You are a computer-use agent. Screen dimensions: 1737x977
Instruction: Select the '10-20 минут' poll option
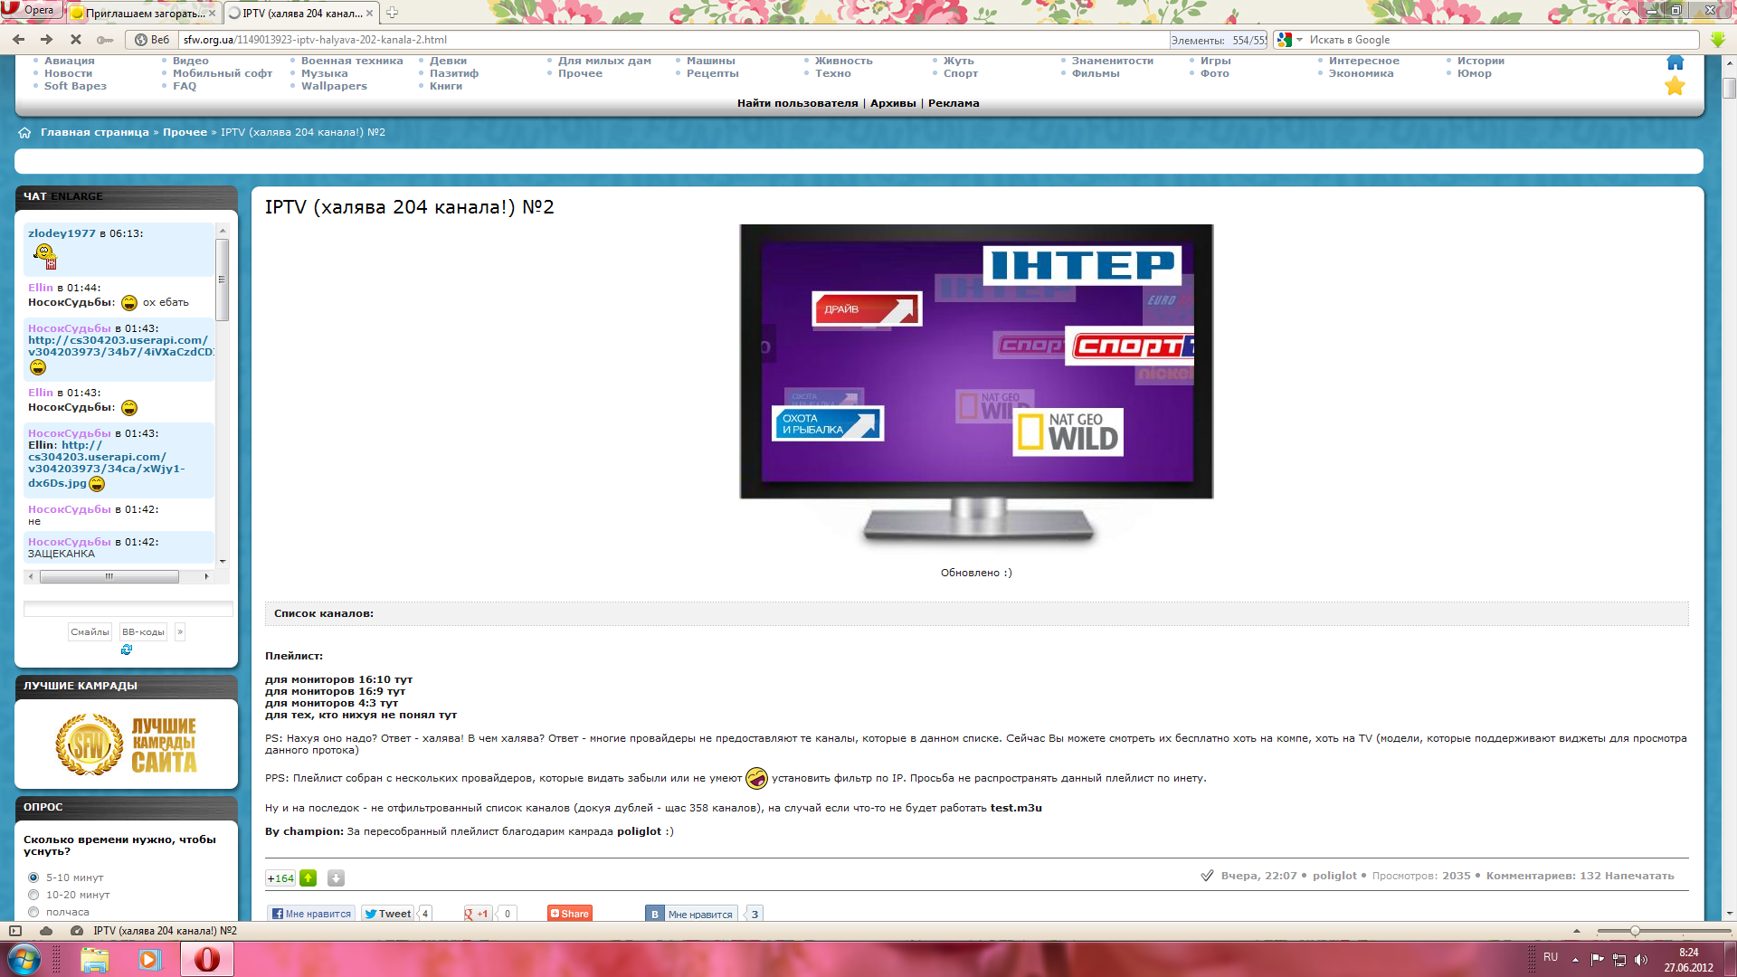pos(33,895)
